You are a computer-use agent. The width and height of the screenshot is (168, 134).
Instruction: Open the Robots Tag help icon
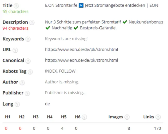30,72
